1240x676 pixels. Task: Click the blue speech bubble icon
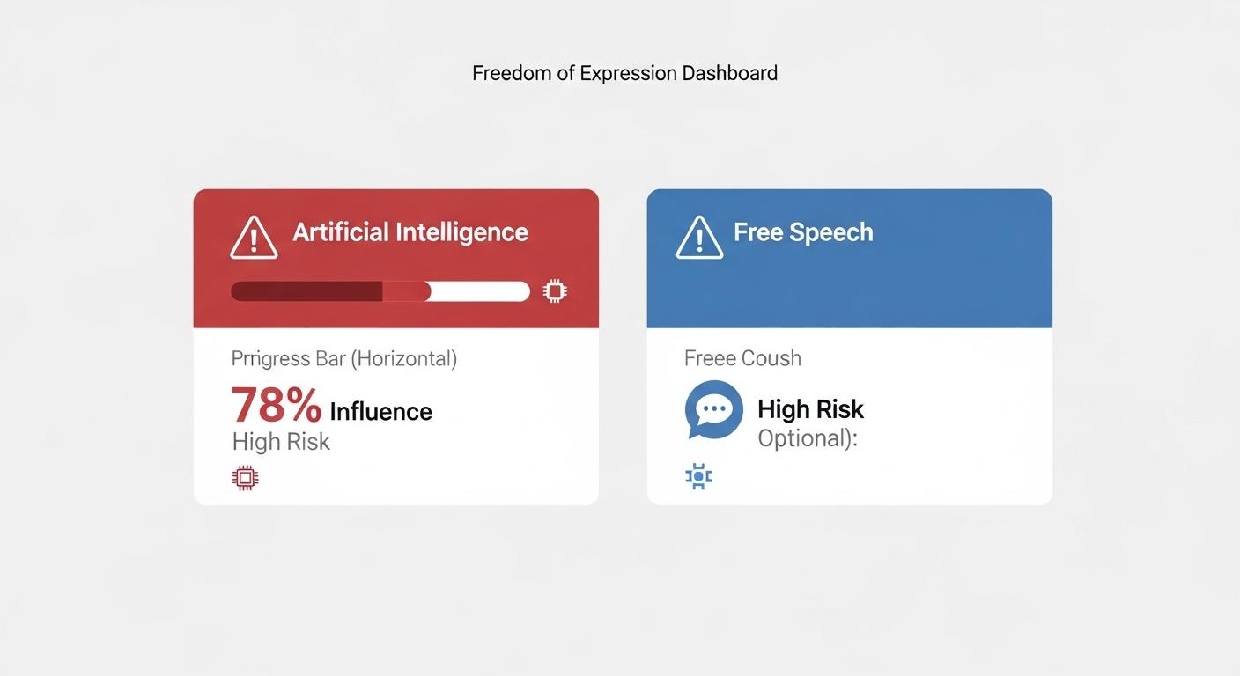tap(713, 409)
